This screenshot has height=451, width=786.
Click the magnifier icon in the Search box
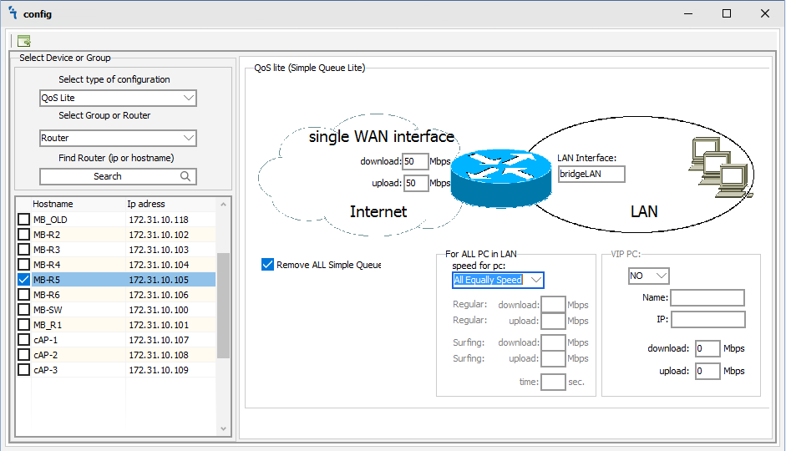point(185,176)
